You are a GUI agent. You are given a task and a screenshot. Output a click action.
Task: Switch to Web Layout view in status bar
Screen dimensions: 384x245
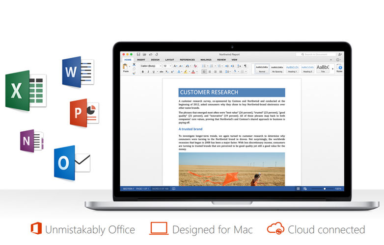point(305,189)
